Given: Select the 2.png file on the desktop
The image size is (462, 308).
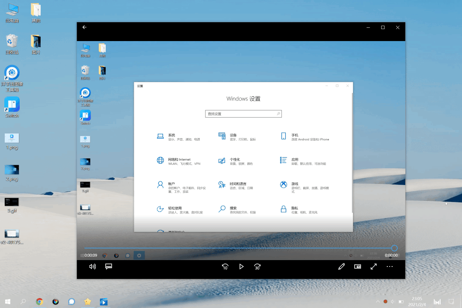Looking at the screenshot, I should click(x=12, y=173).
